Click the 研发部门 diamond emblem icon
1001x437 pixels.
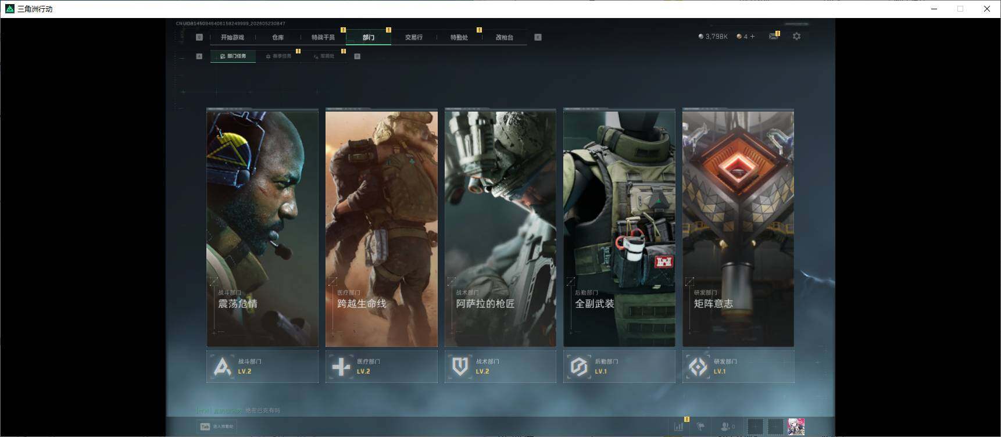pos(698,367)
